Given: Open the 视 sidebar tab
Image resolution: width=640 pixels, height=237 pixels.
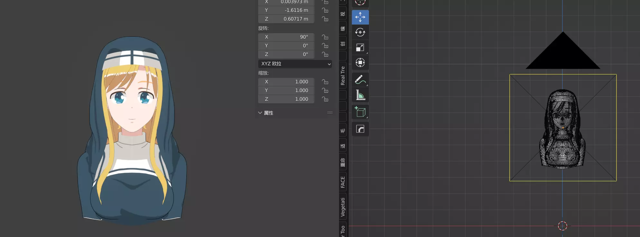Looking at the screenshot, I should tap(343, 14).
